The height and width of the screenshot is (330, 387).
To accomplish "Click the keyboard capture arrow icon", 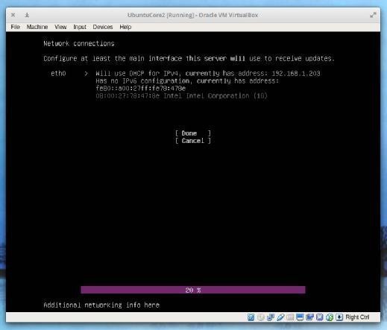I will (x=339, y=317).
